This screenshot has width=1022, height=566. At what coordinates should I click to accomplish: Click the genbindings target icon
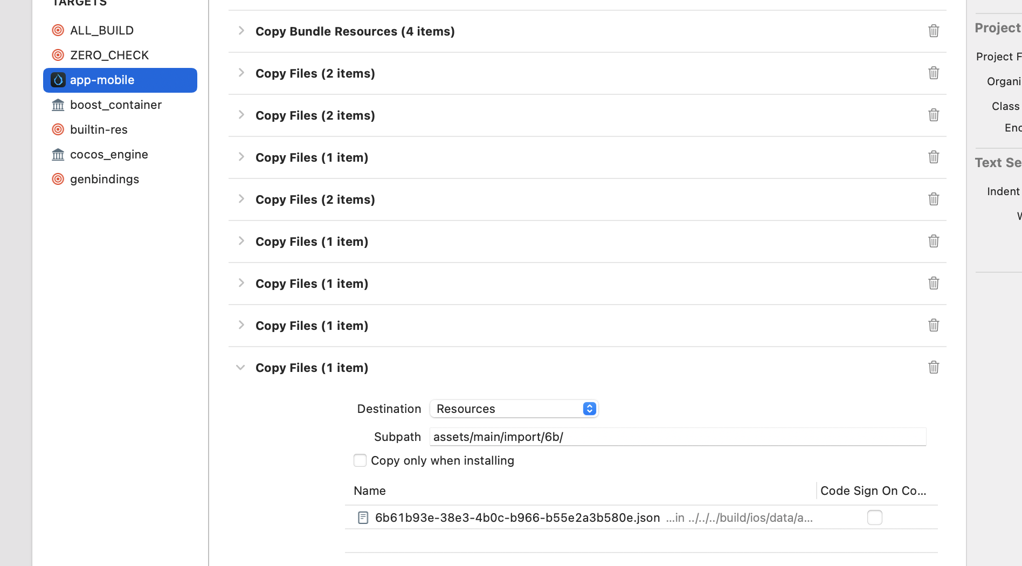pos(58,179)
